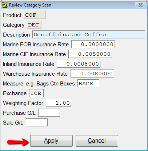The image size is (148, 151).
Task: Click the 'Sale G/L' label
Action: point(13,123)
